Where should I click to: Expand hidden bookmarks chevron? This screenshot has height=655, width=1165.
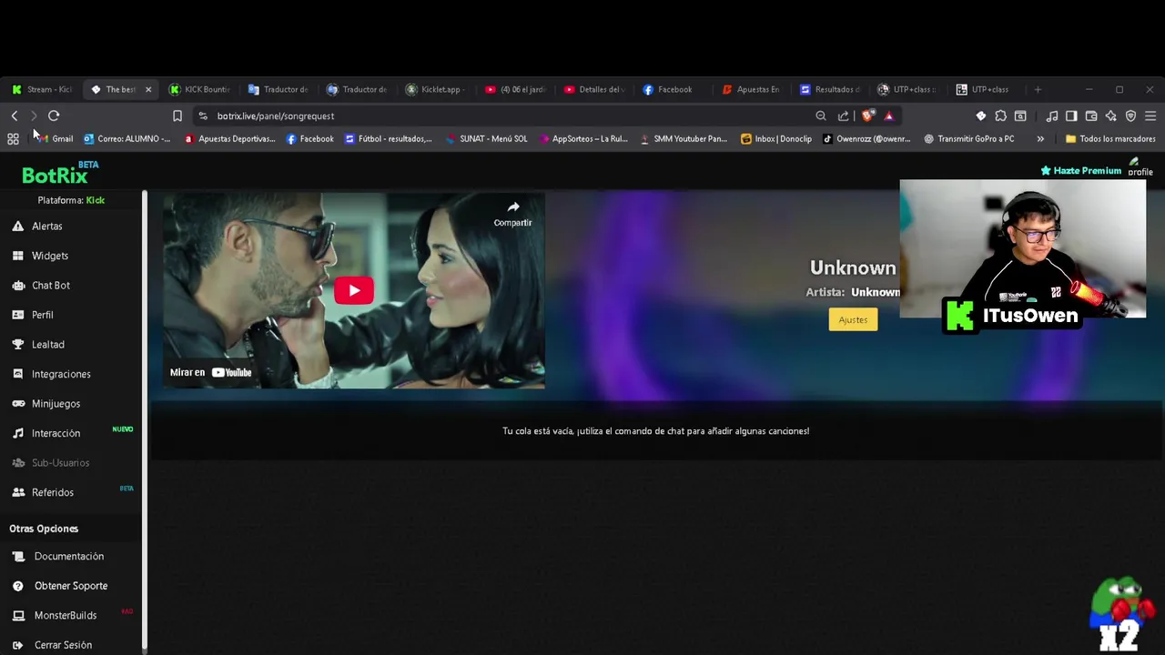click(1040, 138)
